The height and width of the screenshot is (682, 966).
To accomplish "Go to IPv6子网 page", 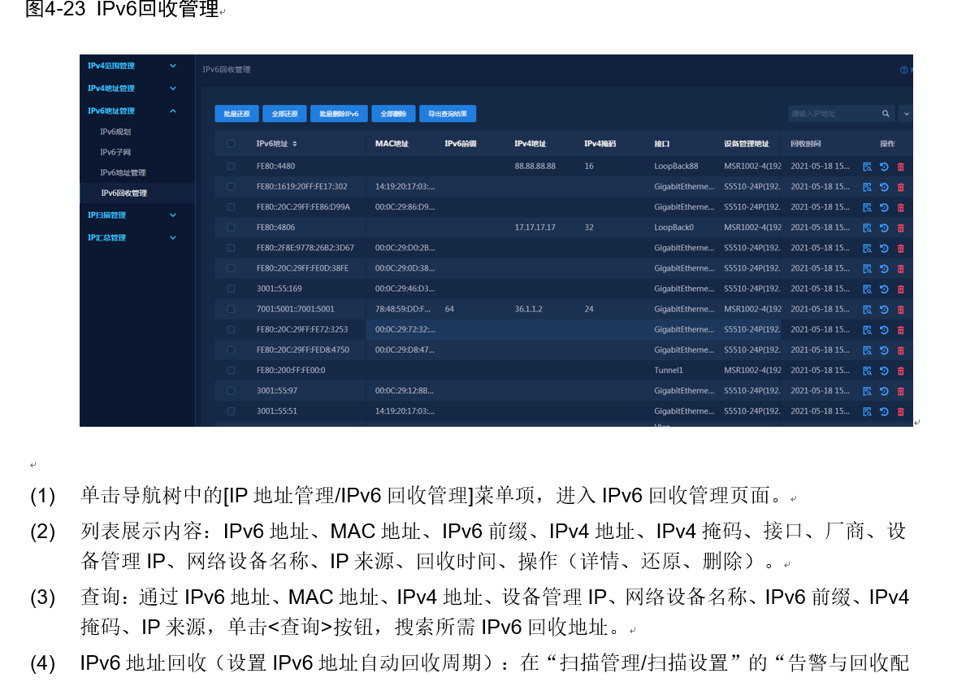I will click(x=115, y=152).
